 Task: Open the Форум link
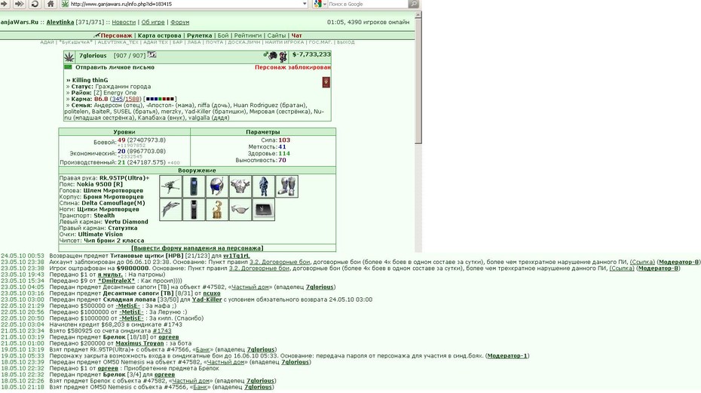[x=179, y=22]
